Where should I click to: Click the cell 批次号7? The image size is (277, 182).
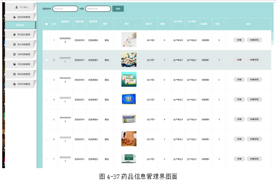(x=151, y=60)
